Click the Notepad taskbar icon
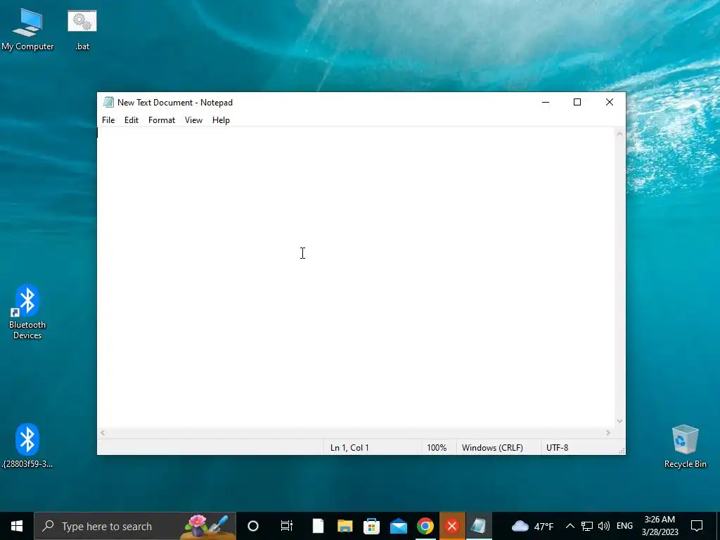720x540 pixels. pos(479,526)
